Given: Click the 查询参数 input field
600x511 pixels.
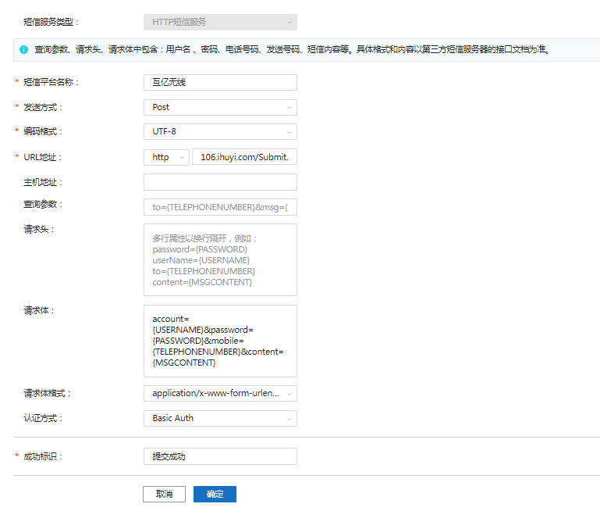Looking at the screenshot, I should pyautogui.click(x=220, y=207).
